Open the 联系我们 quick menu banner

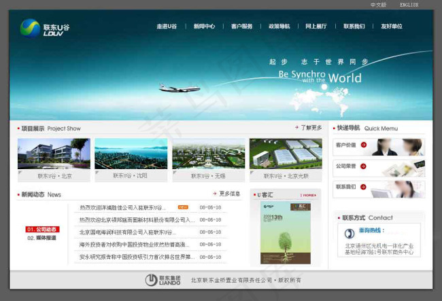point(379,190)
